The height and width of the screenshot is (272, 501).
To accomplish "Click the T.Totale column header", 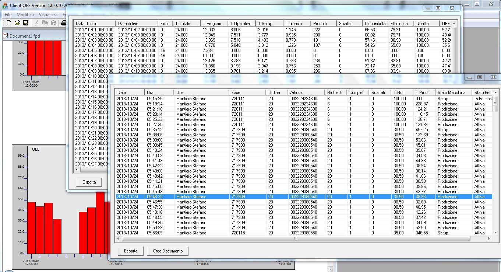I will pos(187,23).
